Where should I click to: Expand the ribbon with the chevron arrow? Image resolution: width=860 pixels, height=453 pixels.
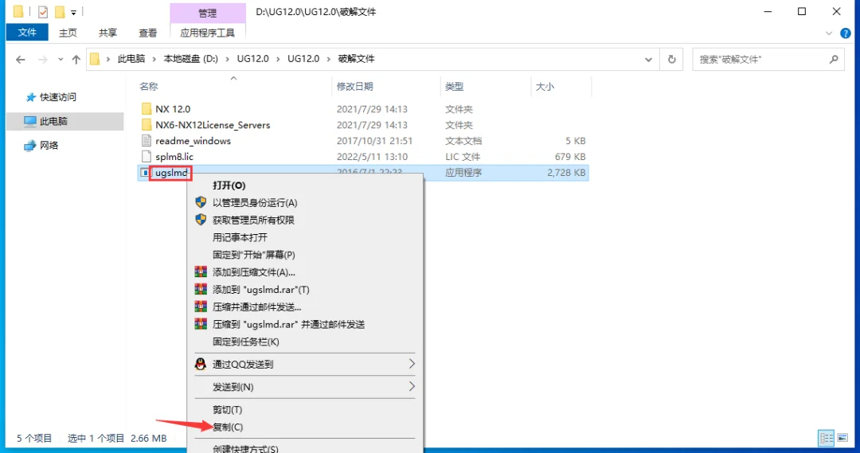coord(829,33)
